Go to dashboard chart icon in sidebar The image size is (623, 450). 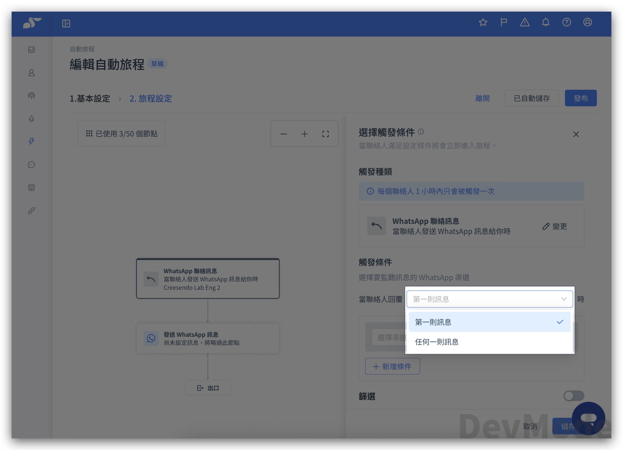tap(32, 50)
